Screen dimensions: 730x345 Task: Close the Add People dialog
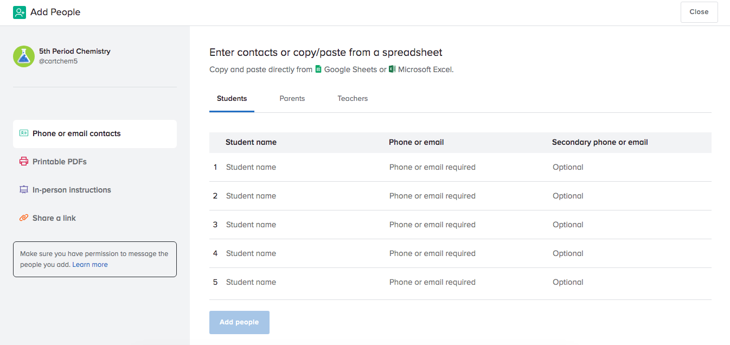click(x=699, y=12)
